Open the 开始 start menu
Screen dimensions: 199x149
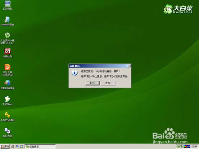tap(5, 146)
